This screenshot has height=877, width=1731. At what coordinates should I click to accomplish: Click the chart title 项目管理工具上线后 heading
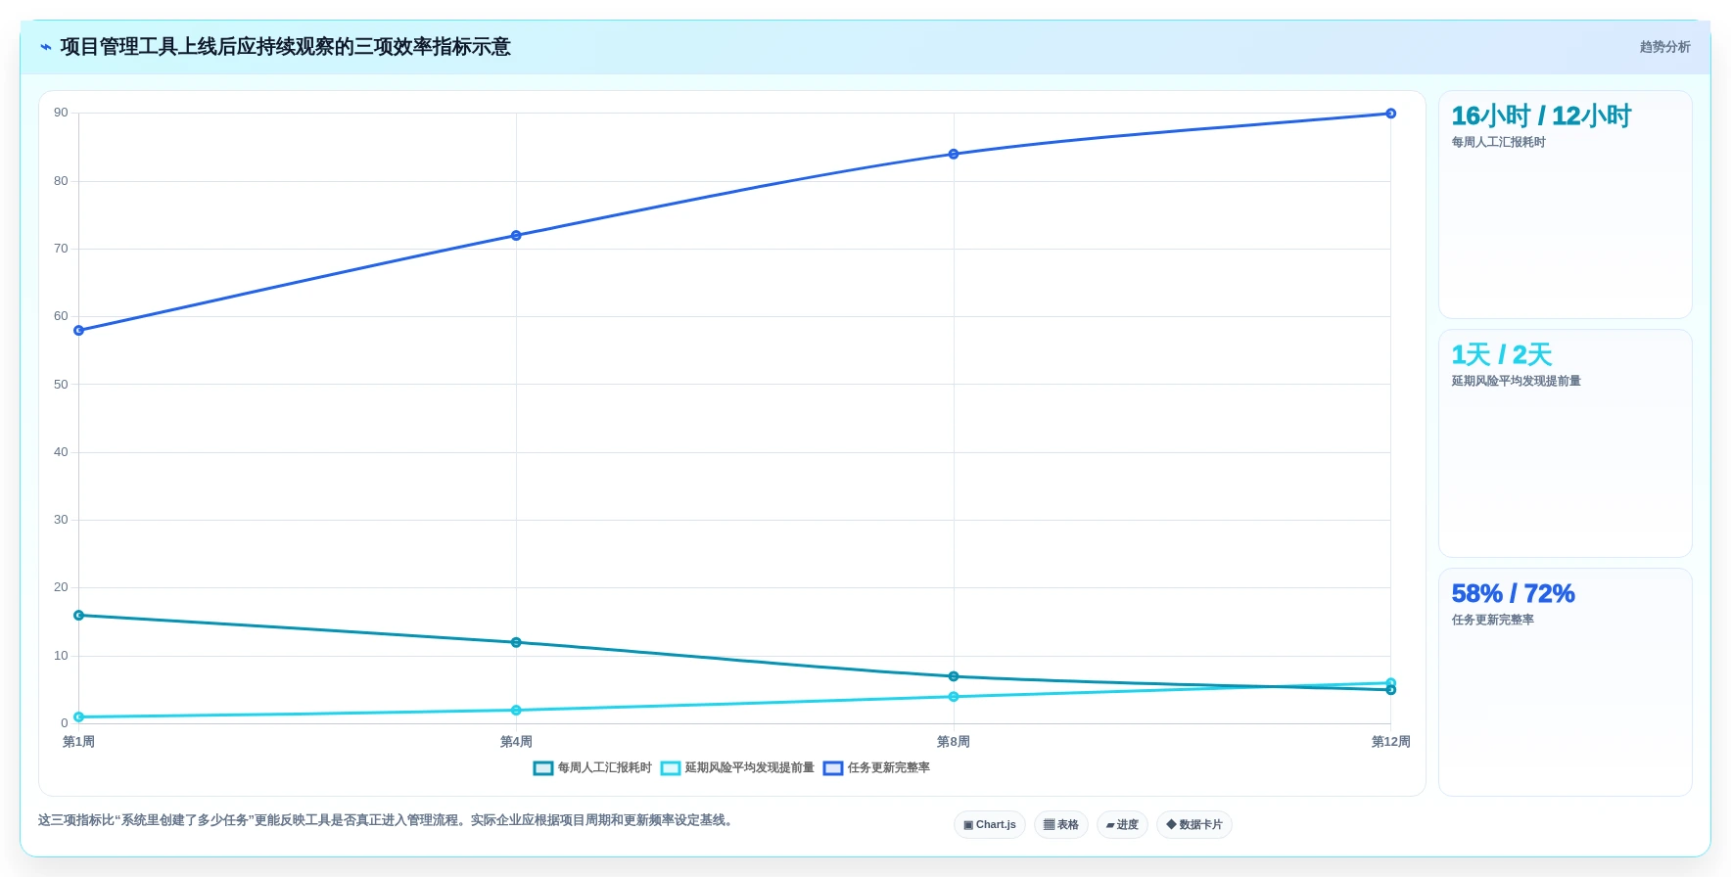click(x=285, y=47)
